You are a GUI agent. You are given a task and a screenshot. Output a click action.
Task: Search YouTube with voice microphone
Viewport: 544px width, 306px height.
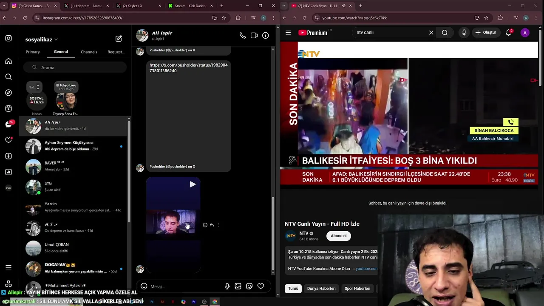point(464,33)
